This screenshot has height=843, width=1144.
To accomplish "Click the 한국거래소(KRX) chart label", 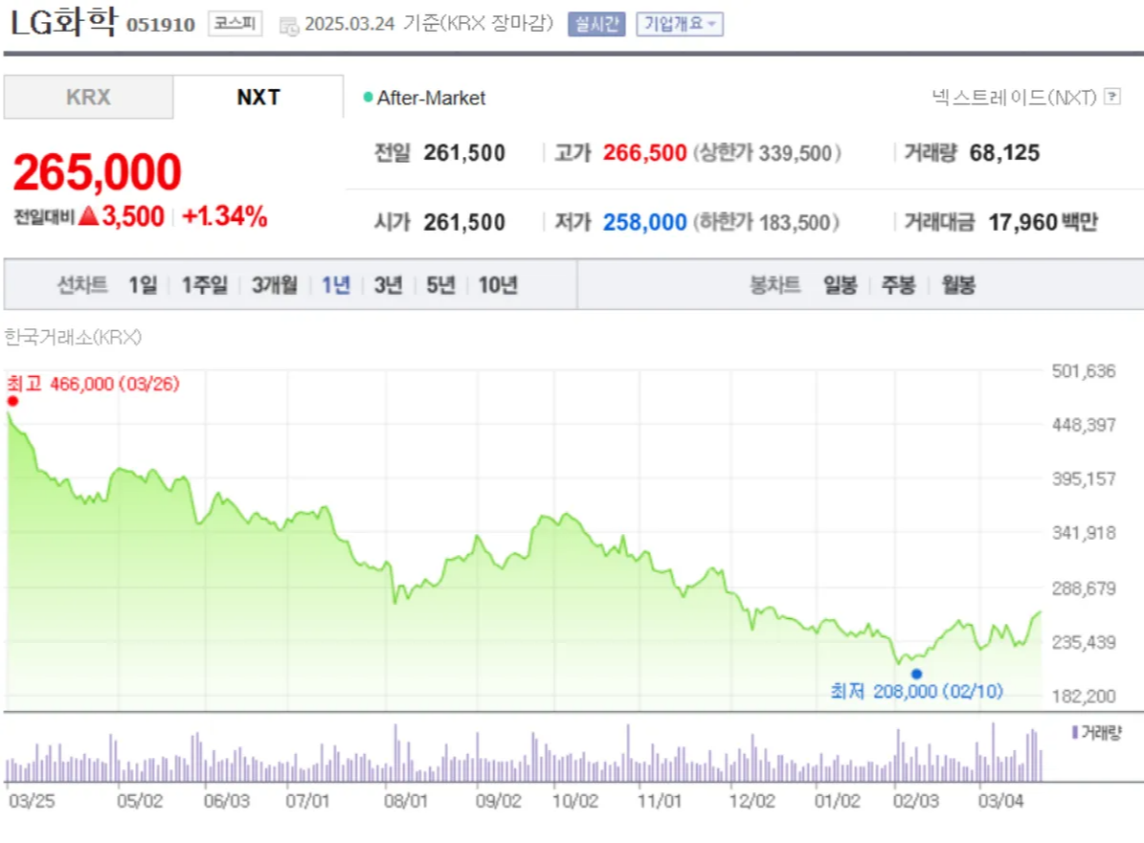I will [x=73, y=337].
